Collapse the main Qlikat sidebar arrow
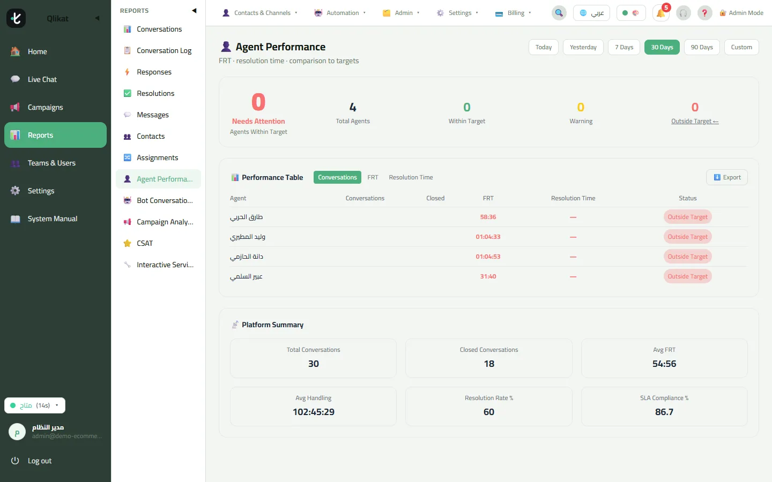This screenshot has height=482, width=772. tap(97, 18)
